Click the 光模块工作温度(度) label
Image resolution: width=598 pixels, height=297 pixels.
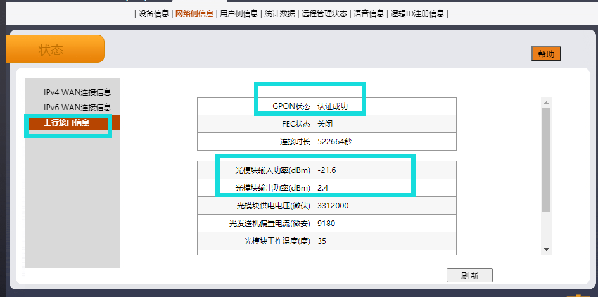[277, 241]
